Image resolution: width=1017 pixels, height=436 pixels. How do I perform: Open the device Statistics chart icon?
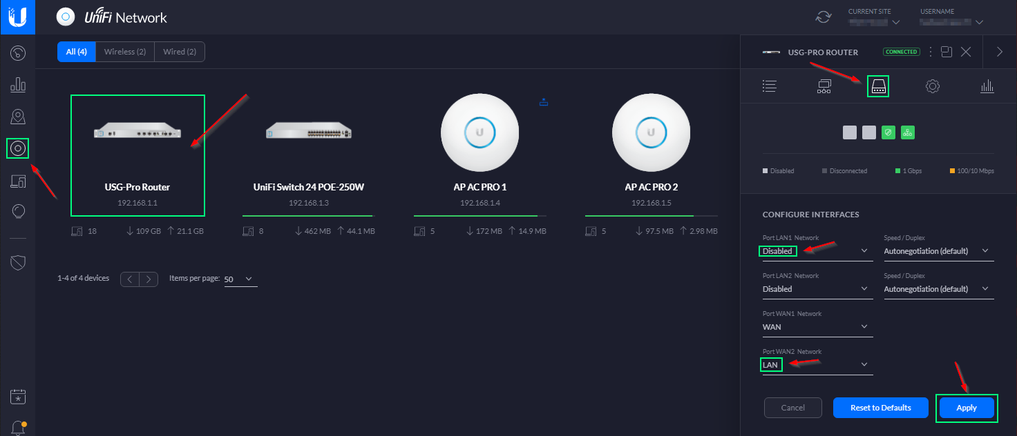[987, 86]
